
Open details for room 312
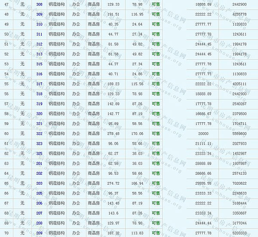(39, 44)
